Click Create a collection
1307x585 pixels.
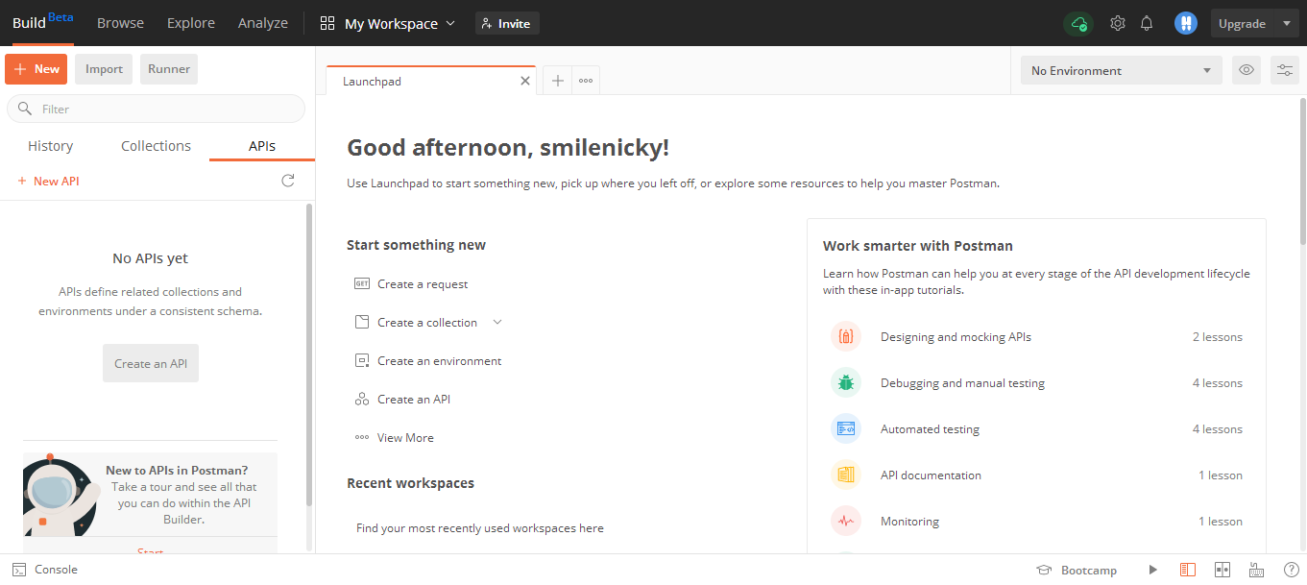427,323
